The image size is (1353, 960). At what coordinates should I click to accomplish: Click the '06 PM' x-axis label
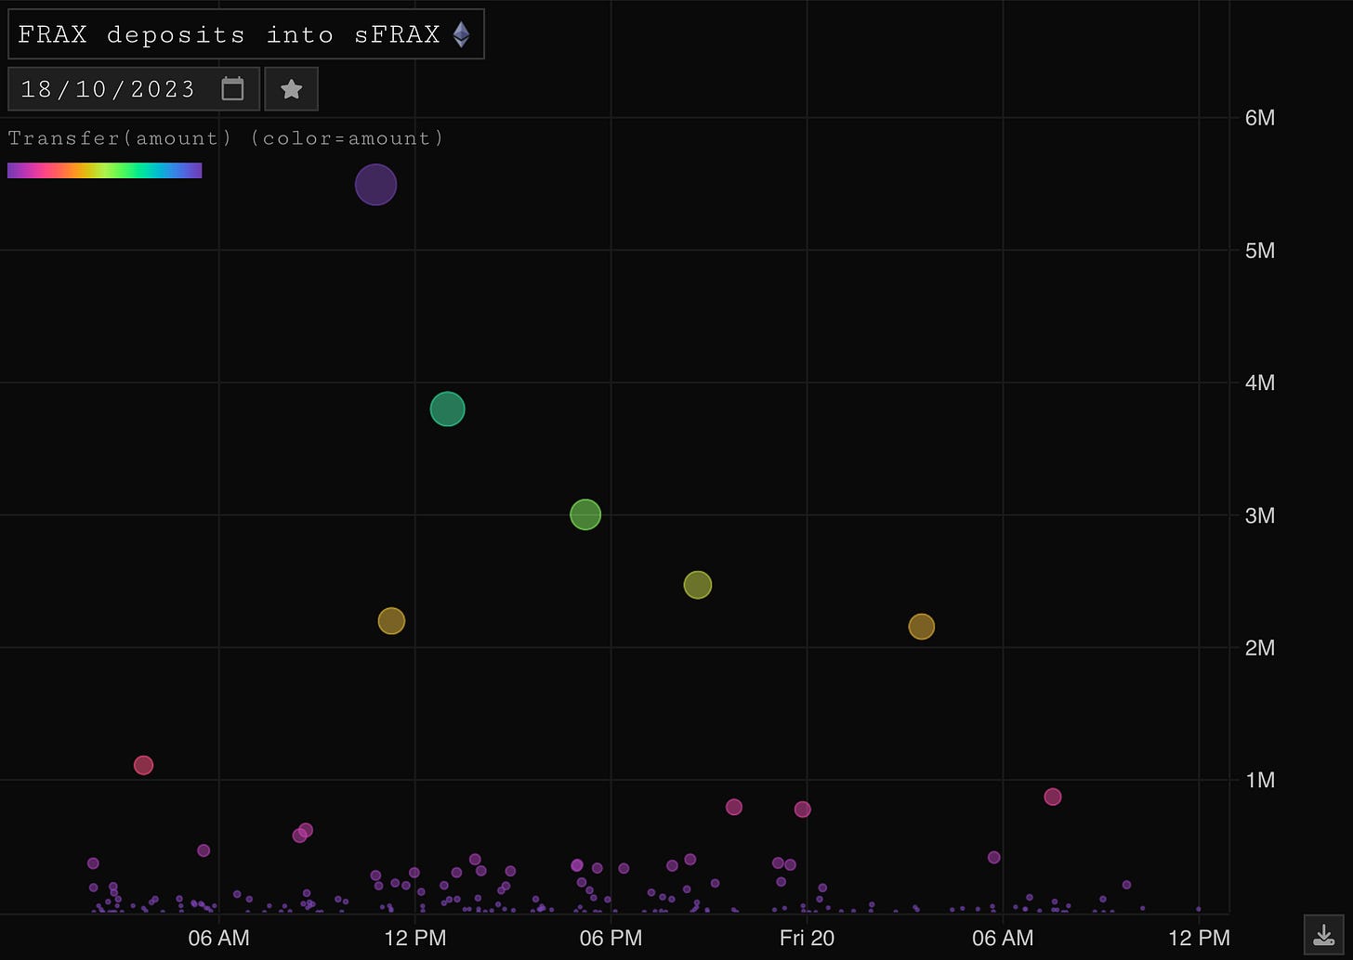pyautogui.click(x=611, y=938)
